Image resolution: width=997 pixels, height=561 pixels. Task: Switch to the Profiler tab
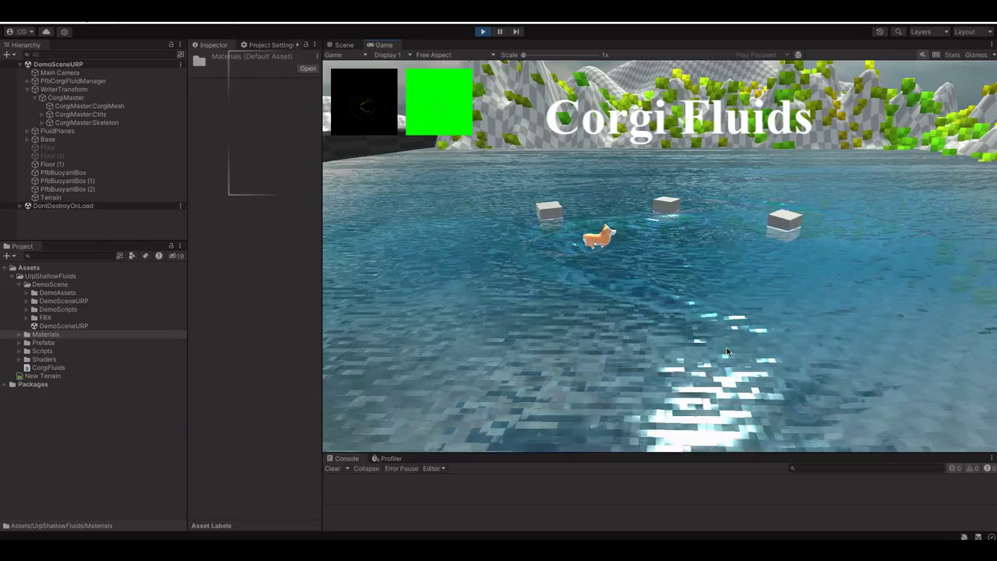pyautogui.click(x=387, y=459)
